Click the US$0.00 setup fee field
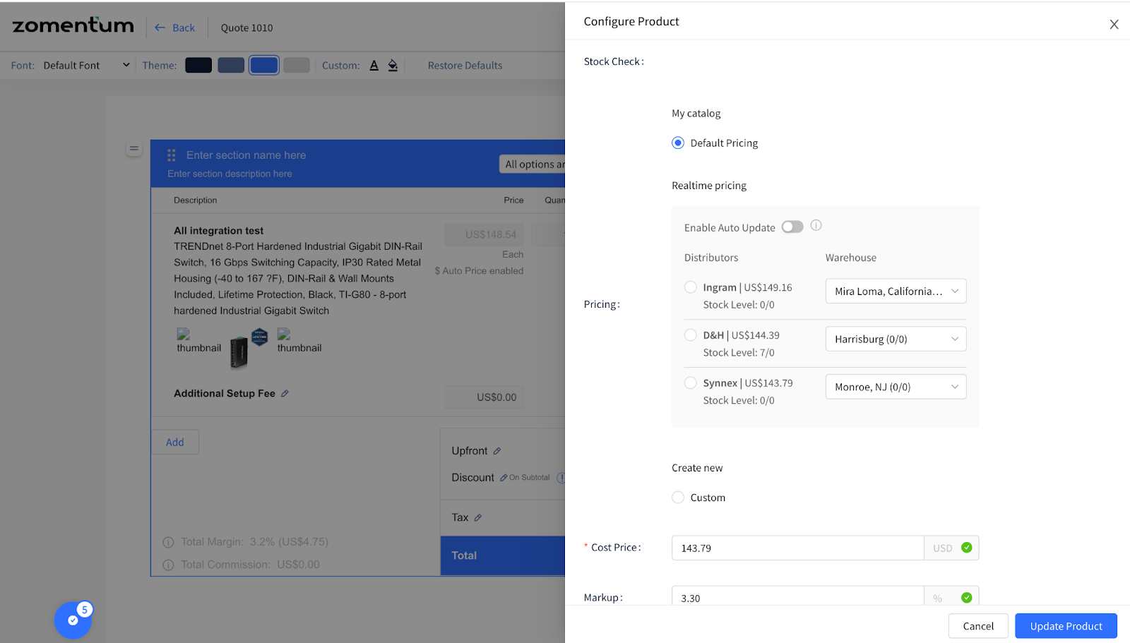The height and width of the screenshot is (643, 1130). tap(484, 397)
